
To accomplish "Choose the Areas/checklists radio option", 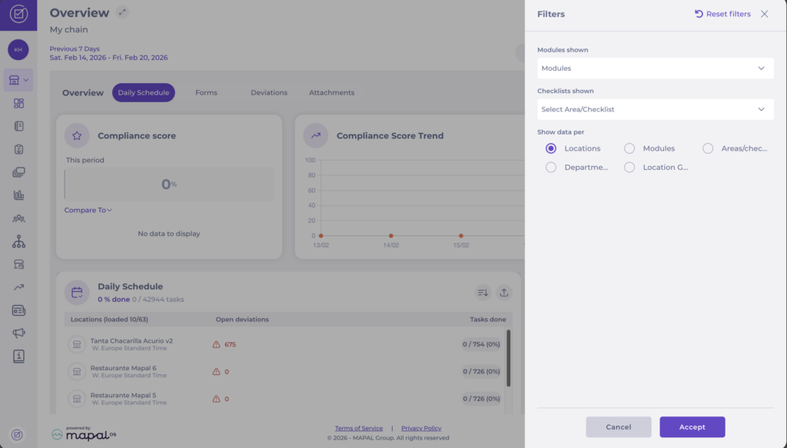I will (x=708, y=148).
